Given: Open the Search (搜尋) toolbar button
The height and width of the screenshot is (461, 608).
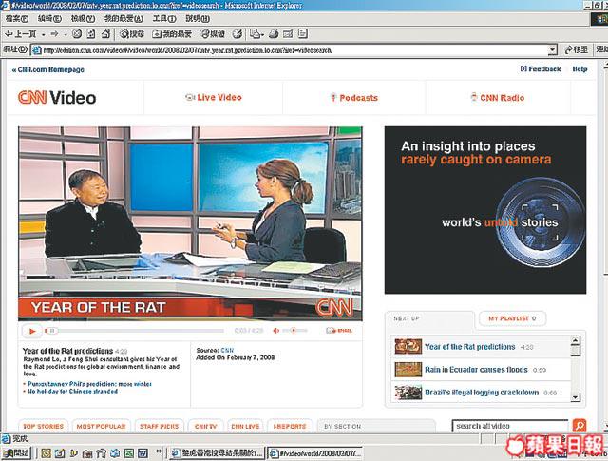Looking at the screenshot, I should (x=132, y=34).
